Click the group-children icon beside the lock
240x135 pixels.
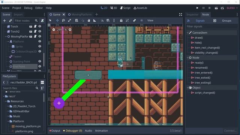click(x=127, y=21)
